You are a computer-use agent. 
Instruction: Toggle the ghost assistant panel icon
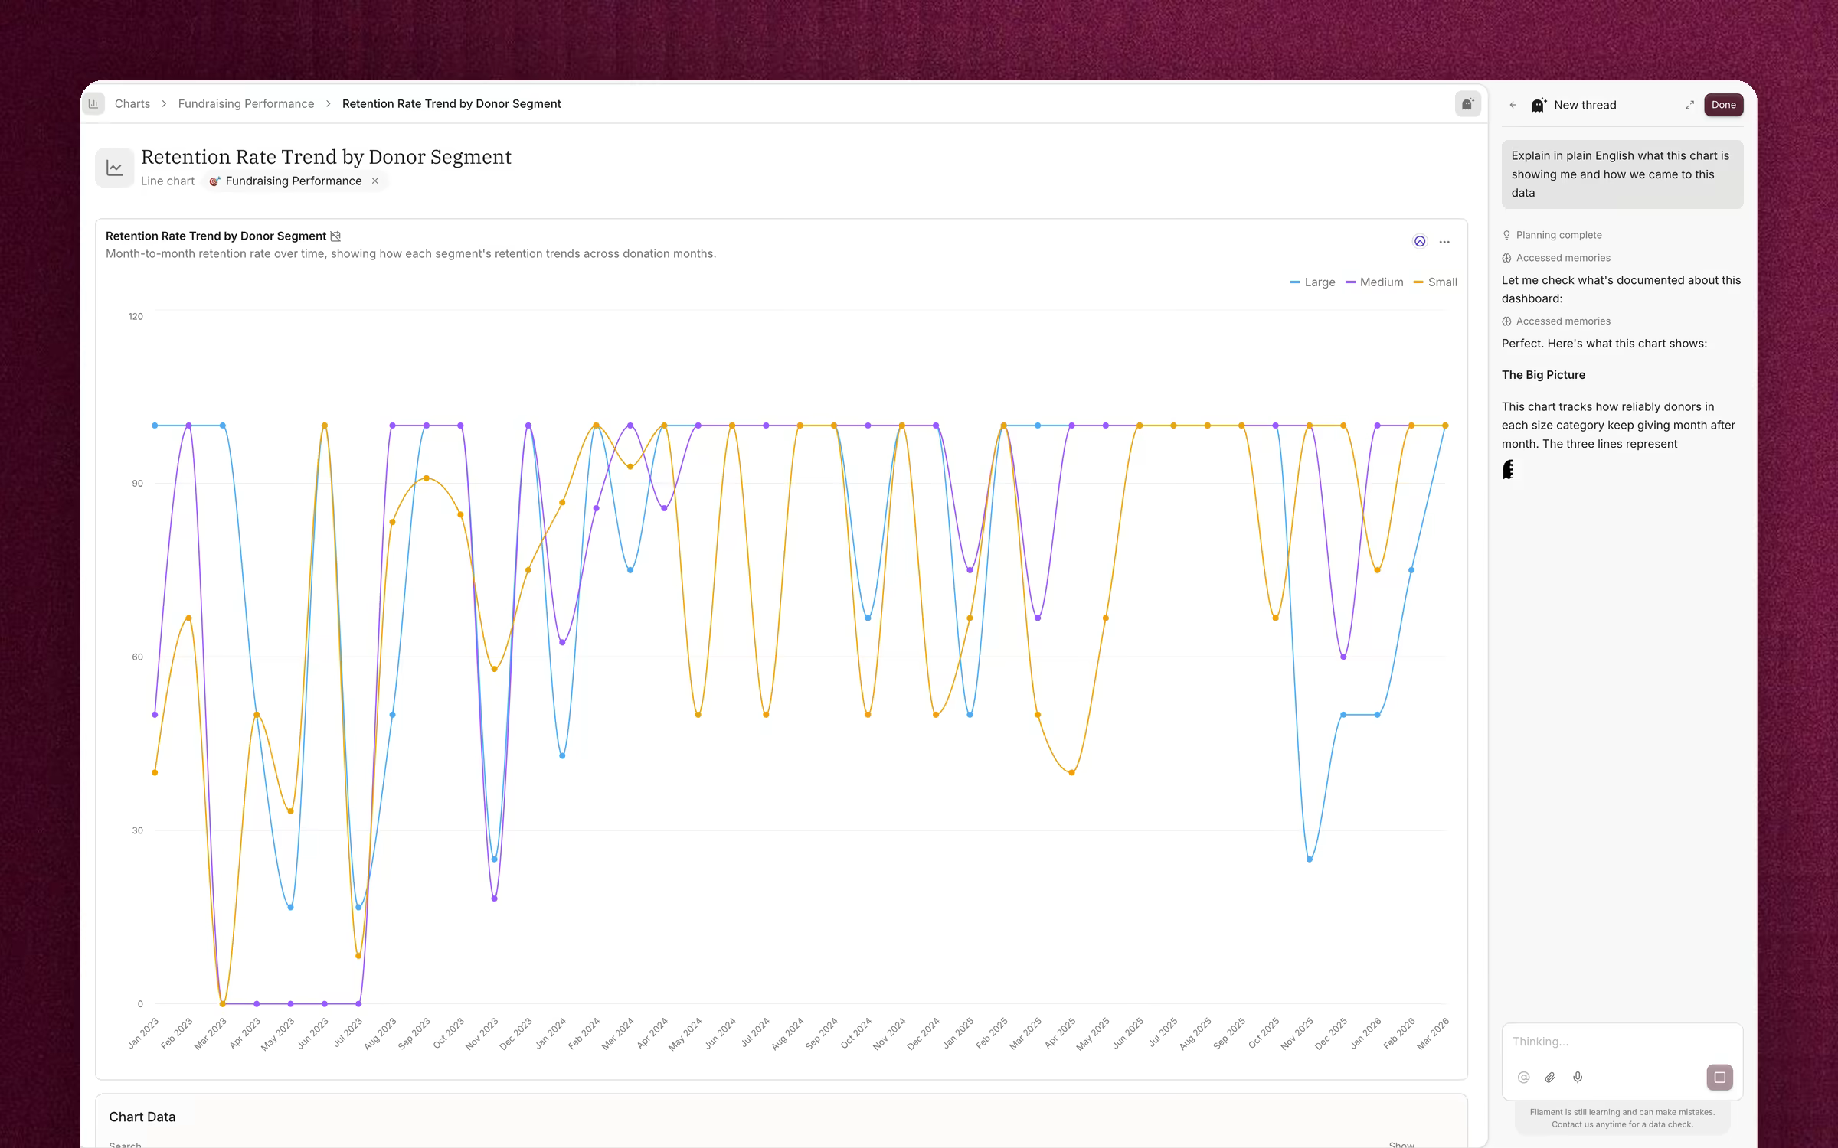click(1467, 104)
